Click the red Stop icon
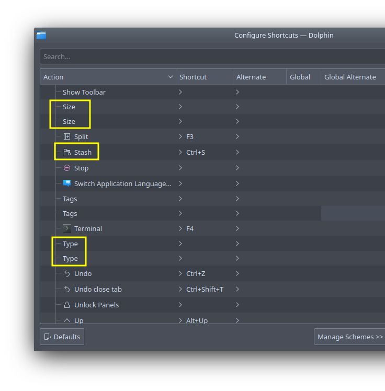Screen dimensions: 385x391 coord(67,168)
